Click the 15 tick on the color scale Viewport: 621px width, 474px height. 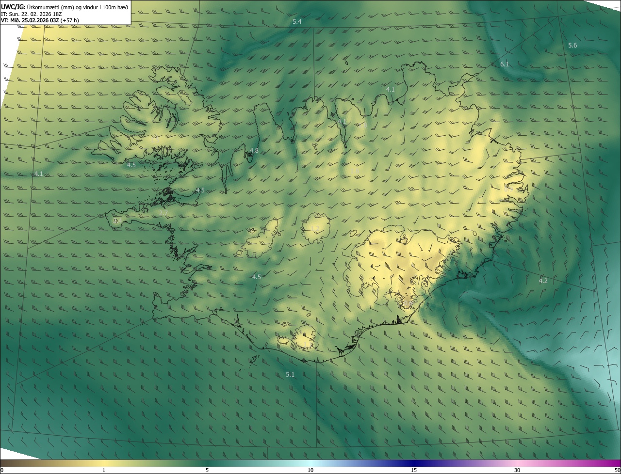click(414, 470)
